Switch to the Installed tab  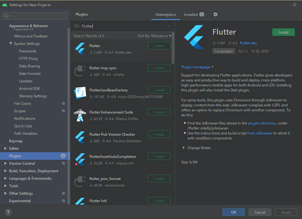click(x=194, y=15)
